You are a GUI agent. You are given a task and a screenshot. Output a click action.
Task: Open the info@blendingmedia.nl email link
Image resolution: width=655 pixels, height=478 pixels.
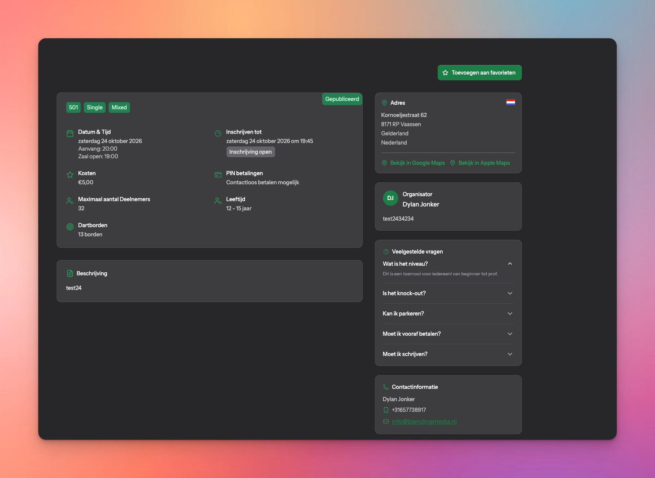tap(424, 421)
